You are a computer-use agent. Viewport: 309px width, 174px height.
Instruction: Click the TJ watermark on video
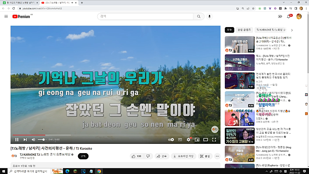coord(215,130)
